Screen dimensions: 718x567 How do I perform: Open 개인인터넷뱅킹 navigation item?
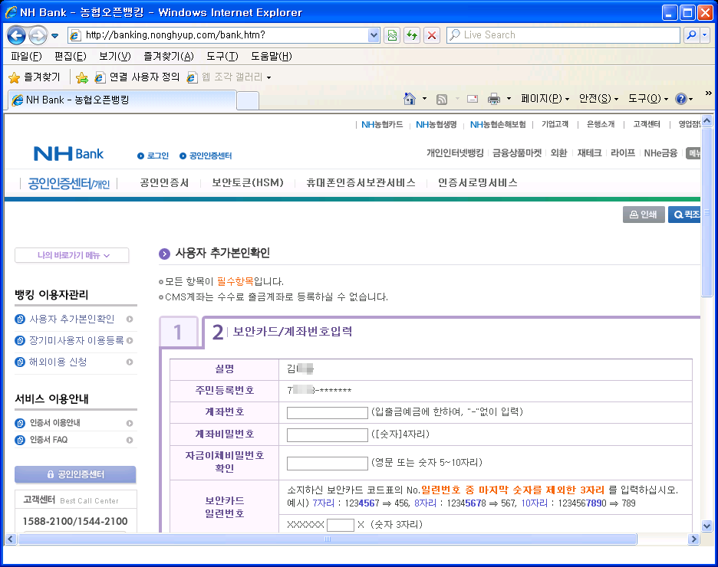pyautogui.click(x=455, y=153)
